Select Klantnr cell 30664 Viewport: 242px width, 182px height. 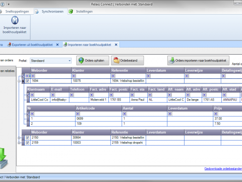pos(91,138)
